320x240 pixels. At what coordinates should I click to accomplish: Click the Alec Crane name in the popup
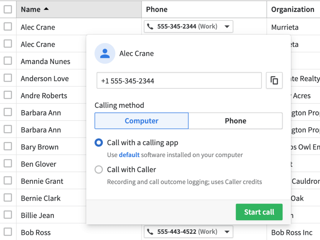(x=137, y=53)
